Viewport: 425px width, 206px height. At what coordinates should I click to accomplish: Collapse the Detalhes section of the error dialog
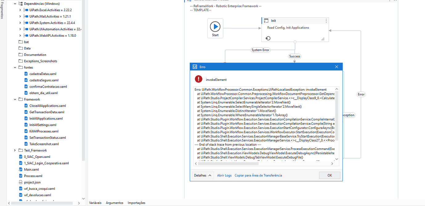tap(202, 175)
